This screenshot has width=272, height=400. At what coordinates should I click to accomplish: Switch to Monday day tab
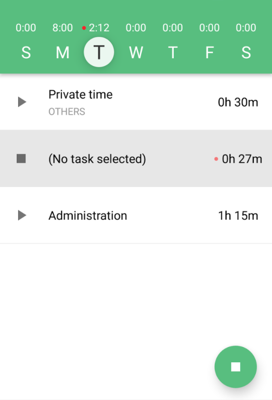point(63,53)
